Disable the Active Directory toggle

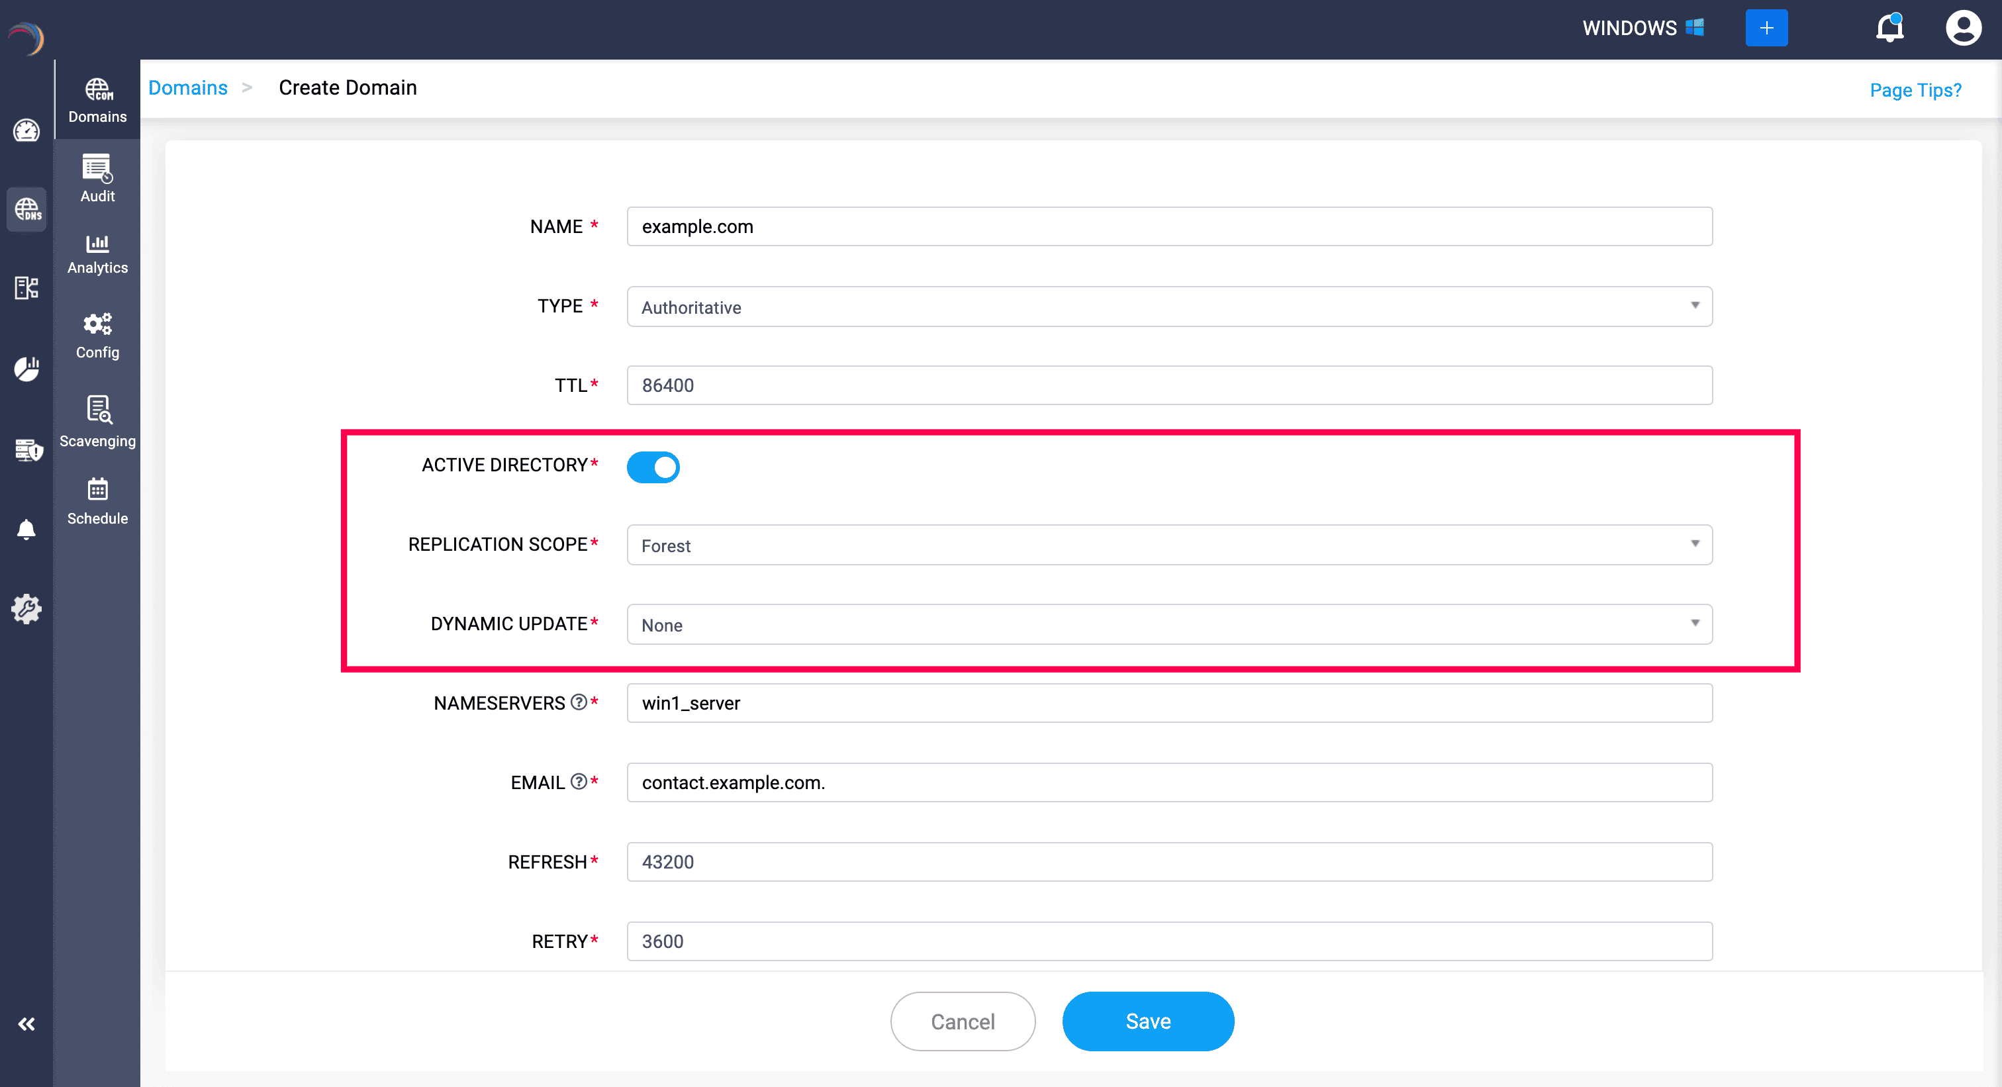coord(653,467)
